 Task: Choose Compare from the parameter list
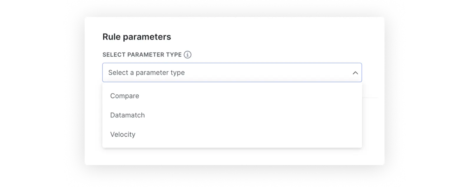(x=125, y=96)
